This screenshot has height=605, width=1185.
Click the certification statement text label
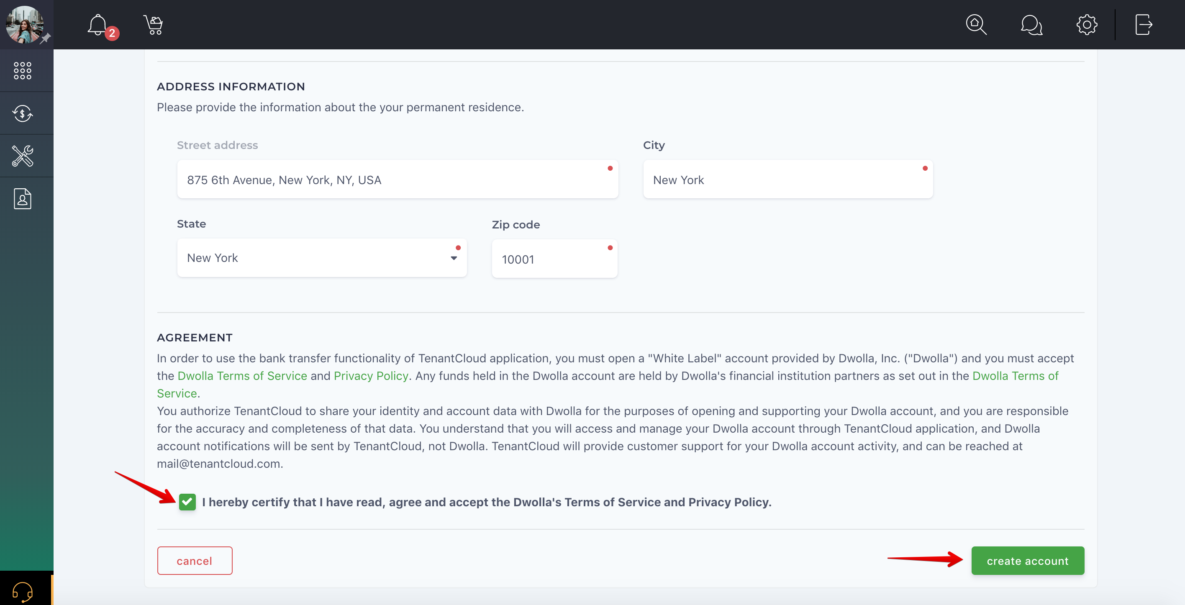(x=487, y=502)
